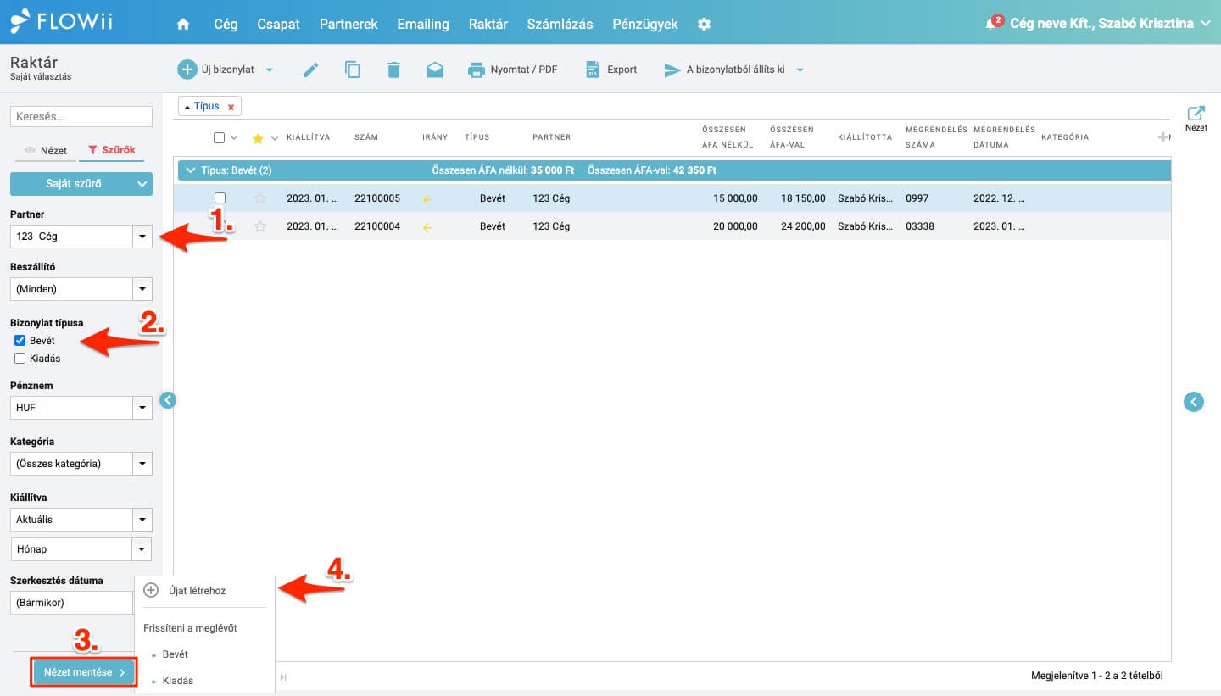This screenshot has width=1221, height=696.
Task: Open the Cég menu
Action: (226, 24)
